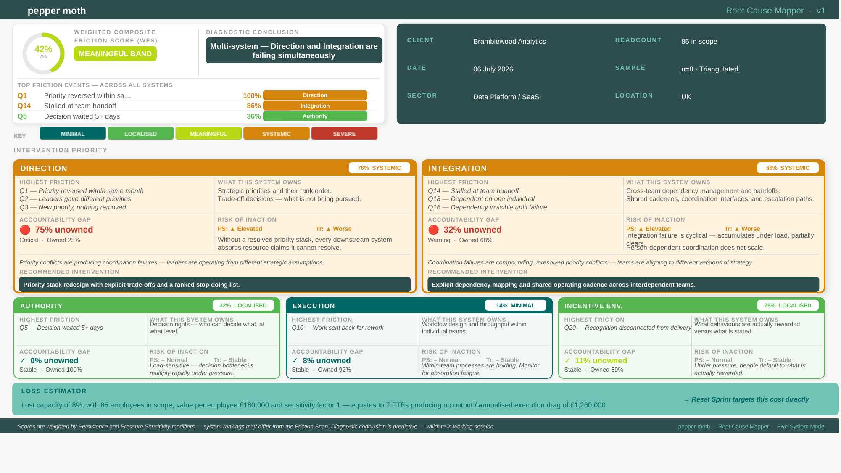The width and height of the screenshot is (841, 473).
Task: Click the 86% value for Q14
Action: (x=253, y=106)
